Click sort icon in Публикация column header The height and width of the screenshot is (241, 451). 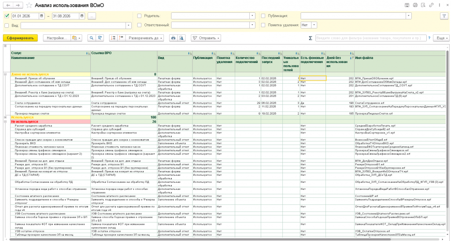pyautogui.click(x=213, y=53)
